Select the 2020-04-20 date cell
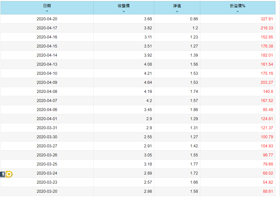 coord(47,19)
